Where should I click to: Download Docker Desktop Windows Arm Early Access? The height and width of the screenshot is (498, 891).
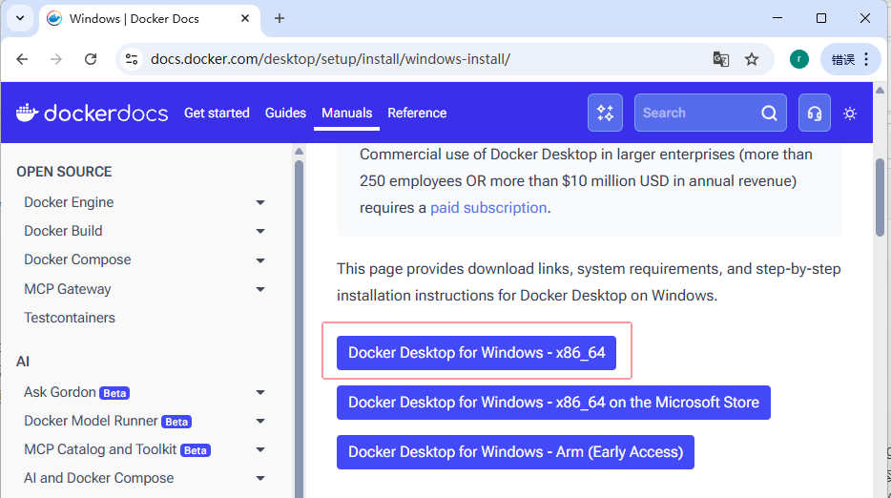click(515, 452)
